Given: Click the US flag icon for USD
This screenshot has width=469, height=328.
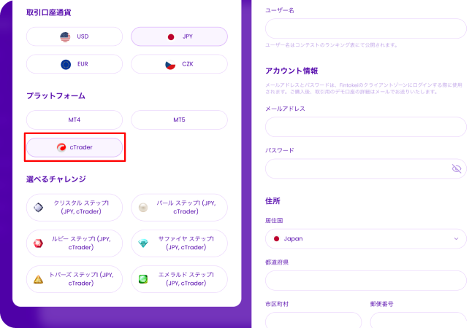Looking at the screenshot, I should click(64, 36).
